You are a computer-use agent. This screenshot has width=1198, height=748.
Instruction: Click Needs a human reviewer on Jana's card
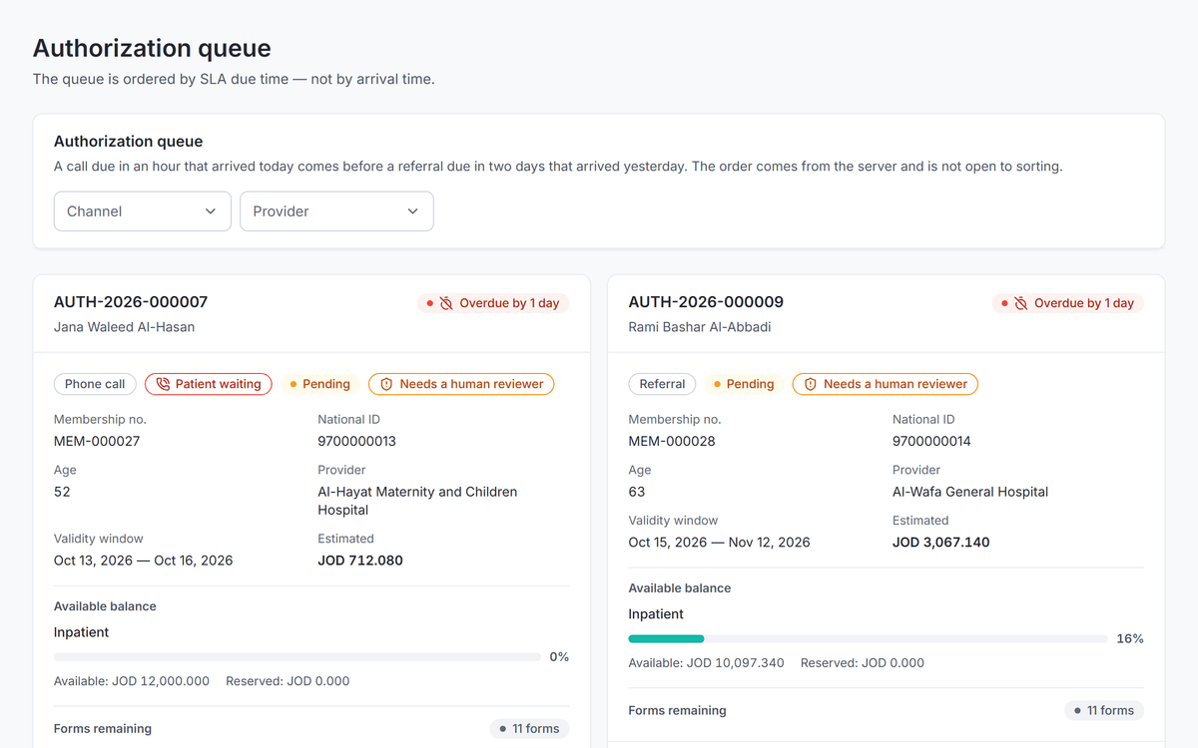click(x=461, y=384)
